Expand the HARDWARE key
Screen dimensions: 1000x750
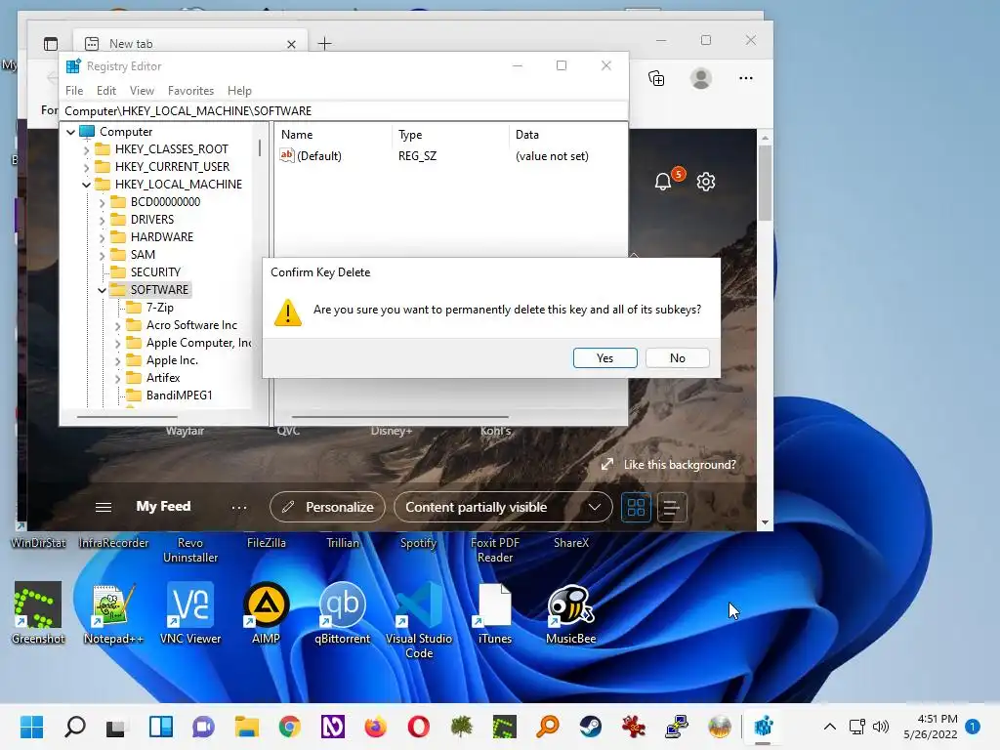(102, 238)
